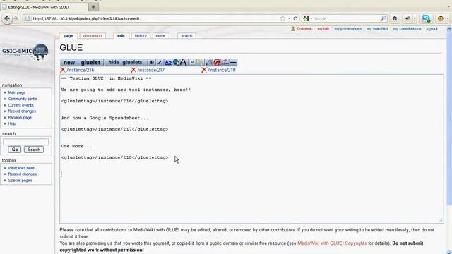This screenshot has width=452, height=254.
Task: Open my talk link
Action: [323, 28]
